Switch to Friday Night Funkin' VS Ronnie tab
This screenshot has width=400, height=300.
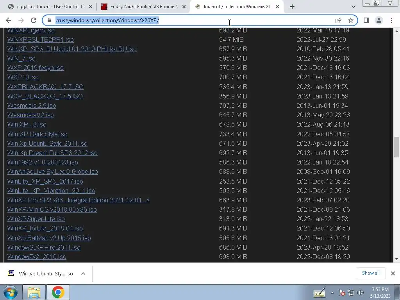point(144,7)
